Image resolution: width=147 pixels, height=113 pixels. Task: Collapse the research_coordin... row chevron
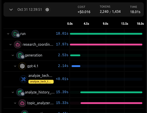tap(10, 45)
